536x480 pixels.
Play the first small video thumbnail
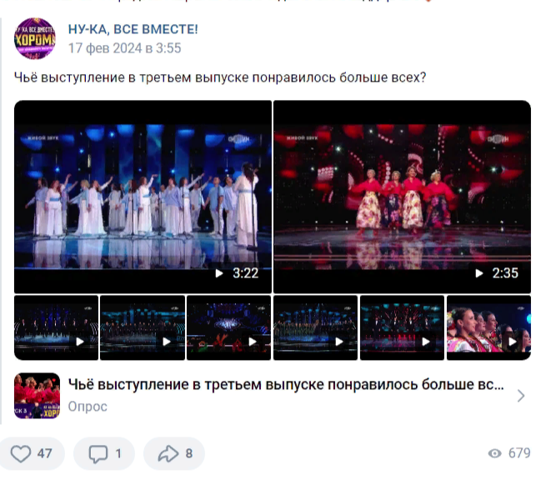[57, 327]
